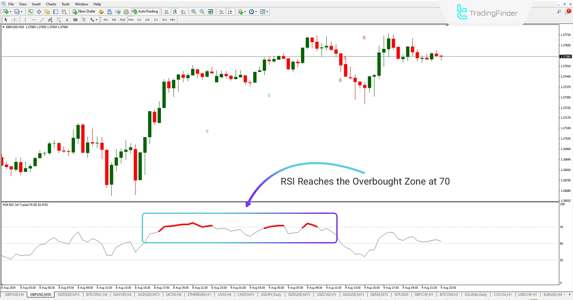
Task: Select the horizontal line drawing tool
Action: [33, 20]
